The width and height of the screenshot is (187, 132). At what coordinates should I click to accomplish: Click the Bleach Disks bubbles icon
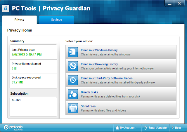73,94
